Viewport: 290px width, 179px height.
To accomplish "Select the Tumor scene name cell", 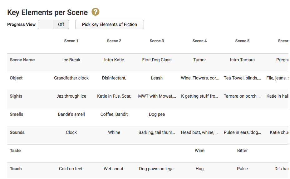I will pos(199,60).
